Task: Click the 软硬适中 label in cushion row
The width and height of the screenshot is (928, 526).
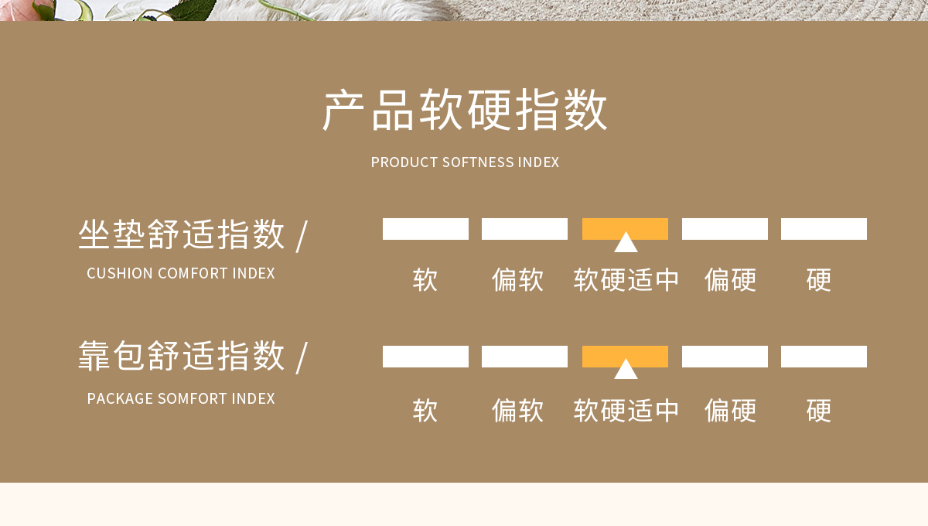Action: pos(626,280)
